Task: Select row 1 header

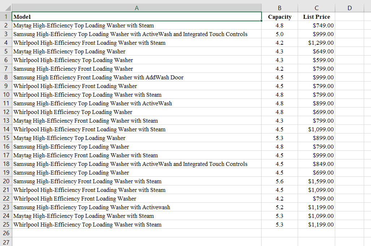Action: [x=6, y=17]
